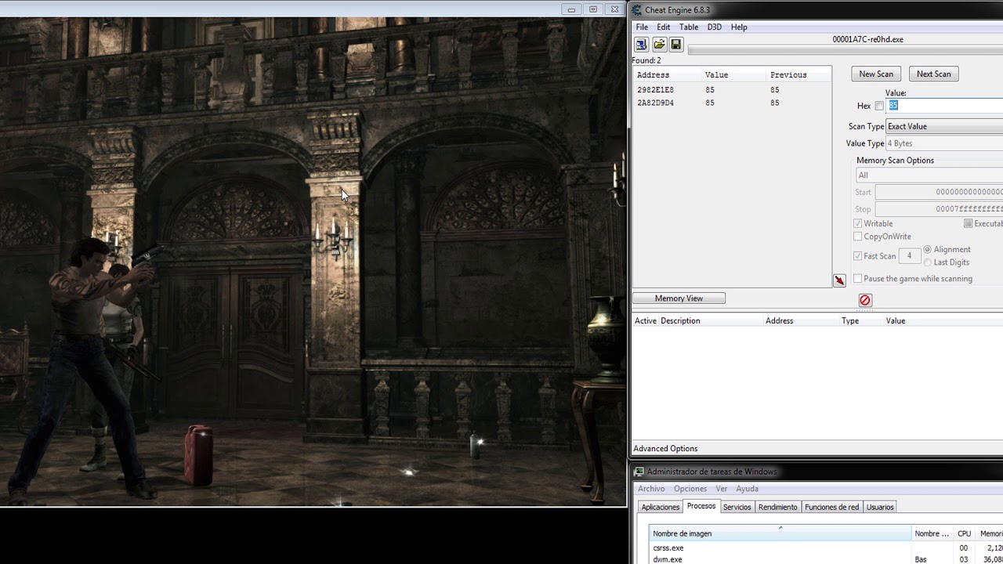The height and width of the screenshot is (564, 1003).
Task: Switch to Aplicaciones tab in Task Manager
Action: pyautogui.click(x=661, y=508)
